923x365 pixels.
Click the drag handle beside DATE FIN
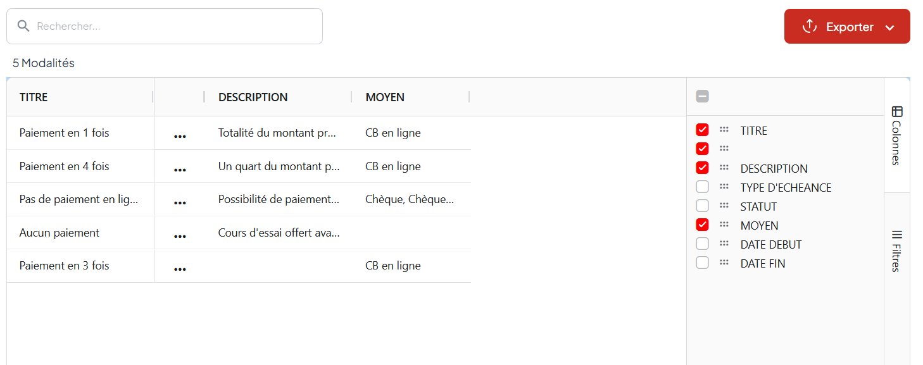pyautogui.click(x=724, y=263)
